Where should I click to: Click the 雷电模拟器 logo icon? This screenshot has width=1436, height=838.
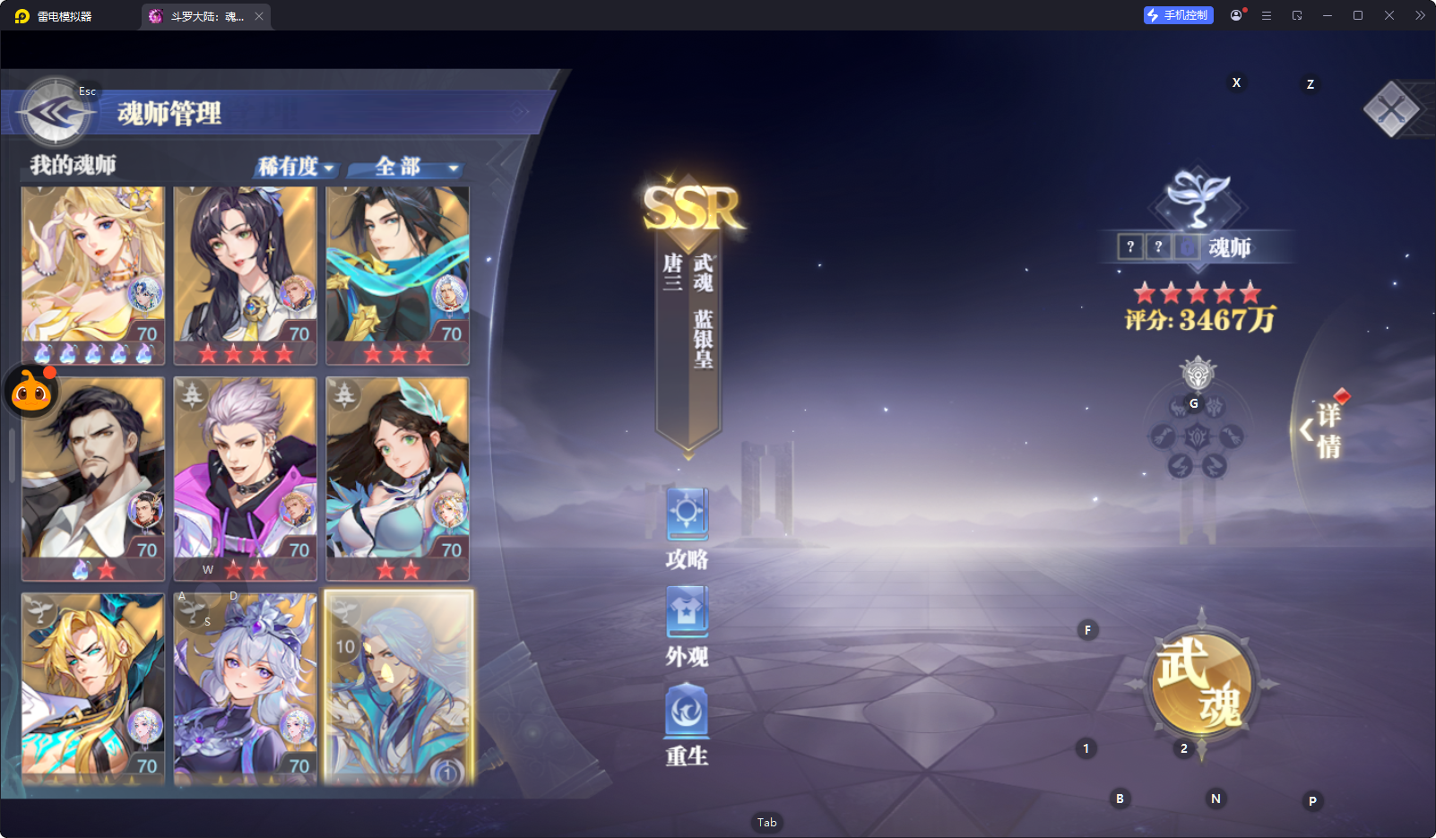[22, 16]
